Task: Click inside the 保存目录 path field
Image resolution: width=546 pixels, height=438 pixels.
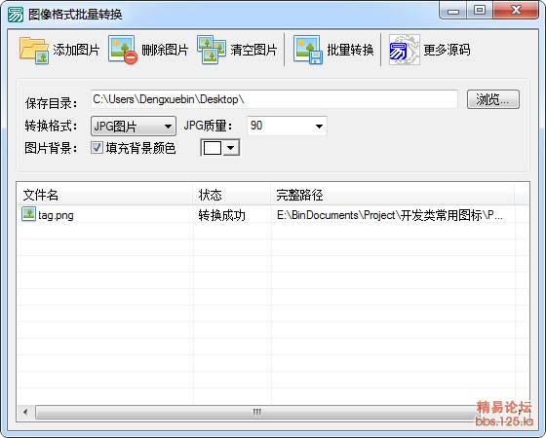Action: 274,99
